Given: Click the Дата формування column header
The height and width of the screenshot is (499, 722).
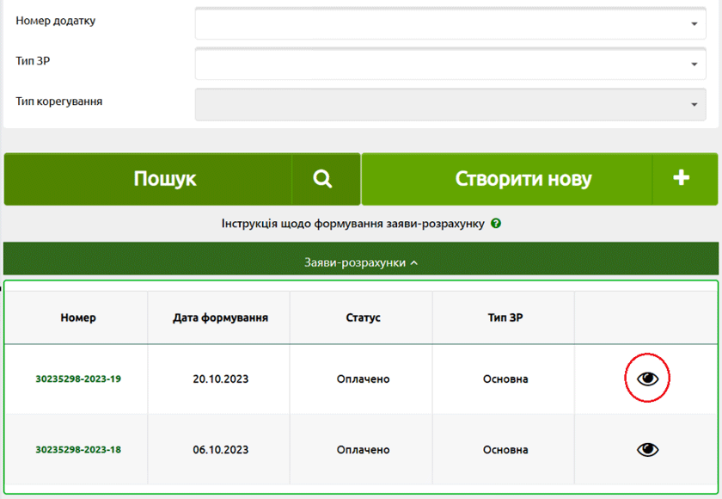Looking at the screenshot, I should pos(220,317).
